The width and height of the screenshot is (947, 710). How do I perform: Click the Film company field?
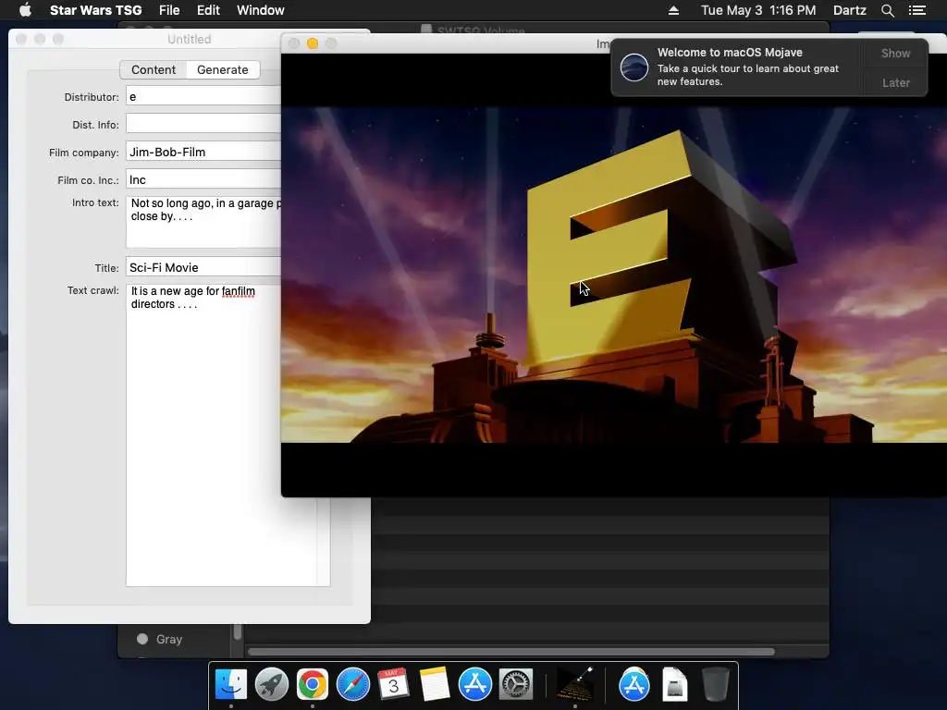pos(203,152)
